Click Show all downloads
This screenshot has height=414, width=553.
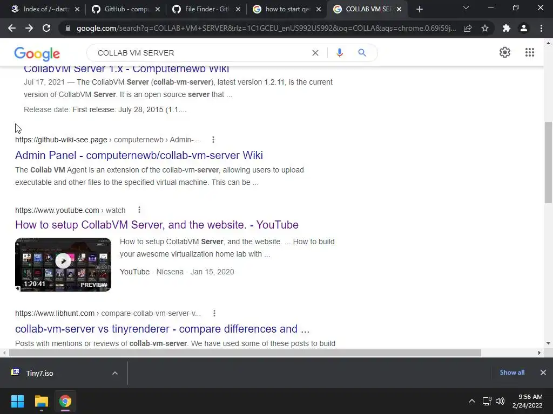point(512,372)
